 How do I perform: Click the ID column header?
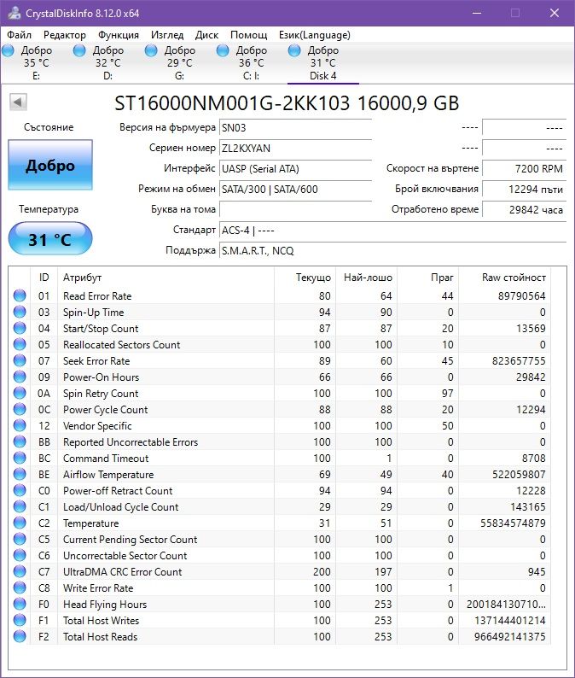pyautogui.click(x=44, y=278)
